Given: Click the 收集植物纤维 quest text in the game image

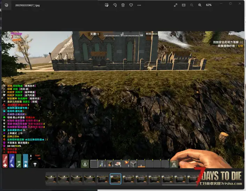Looking at the screenshot, I should click(230, 46).
